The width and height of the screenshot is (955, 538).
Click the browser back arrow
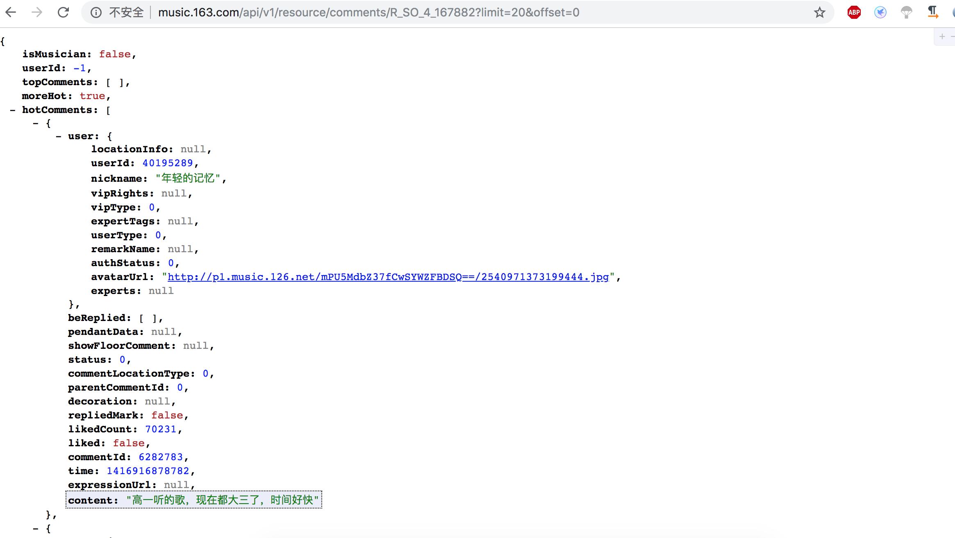11,12
